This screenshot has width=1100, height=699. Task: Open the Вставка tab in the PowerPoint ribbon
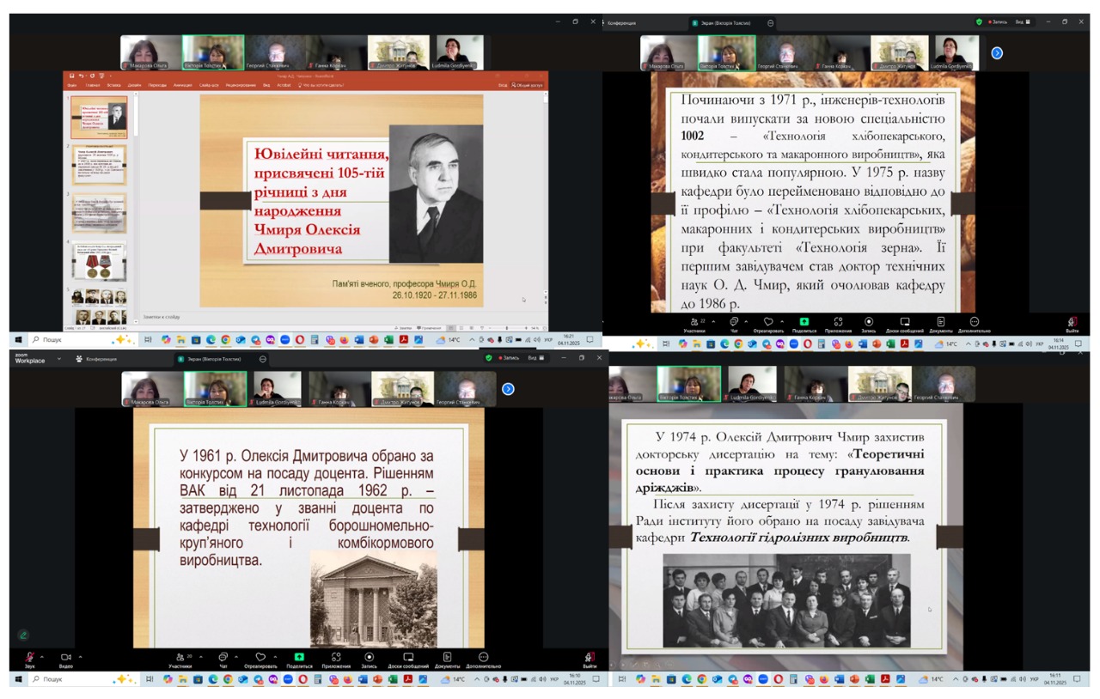pos(113,85)
